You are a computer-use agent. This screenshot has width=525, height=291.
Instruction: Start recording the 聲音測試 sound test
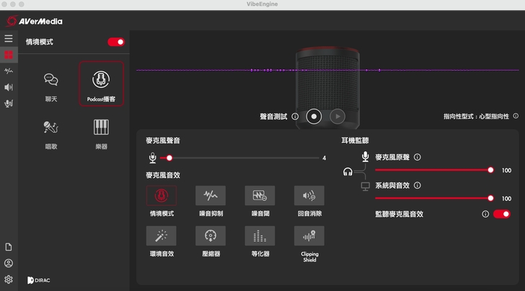[313, 116]
